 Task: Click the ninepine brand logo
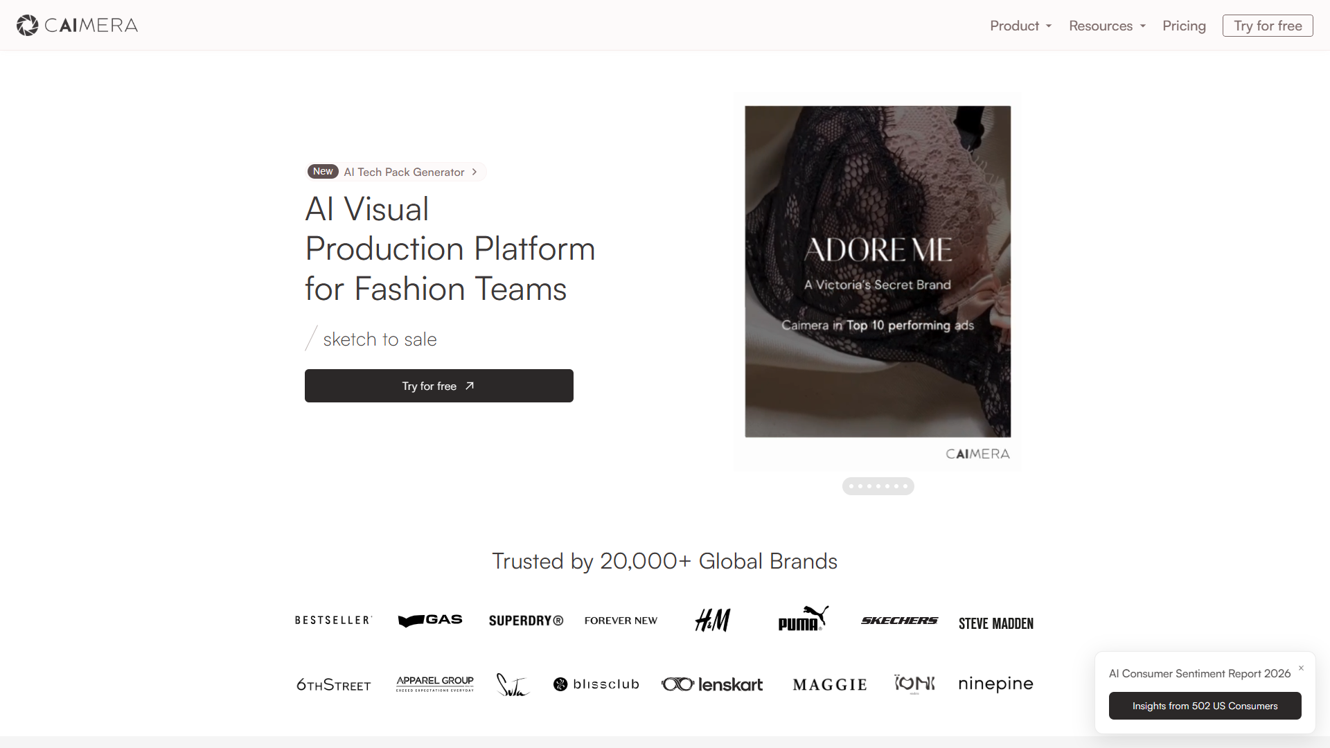[x=995, y=684]
